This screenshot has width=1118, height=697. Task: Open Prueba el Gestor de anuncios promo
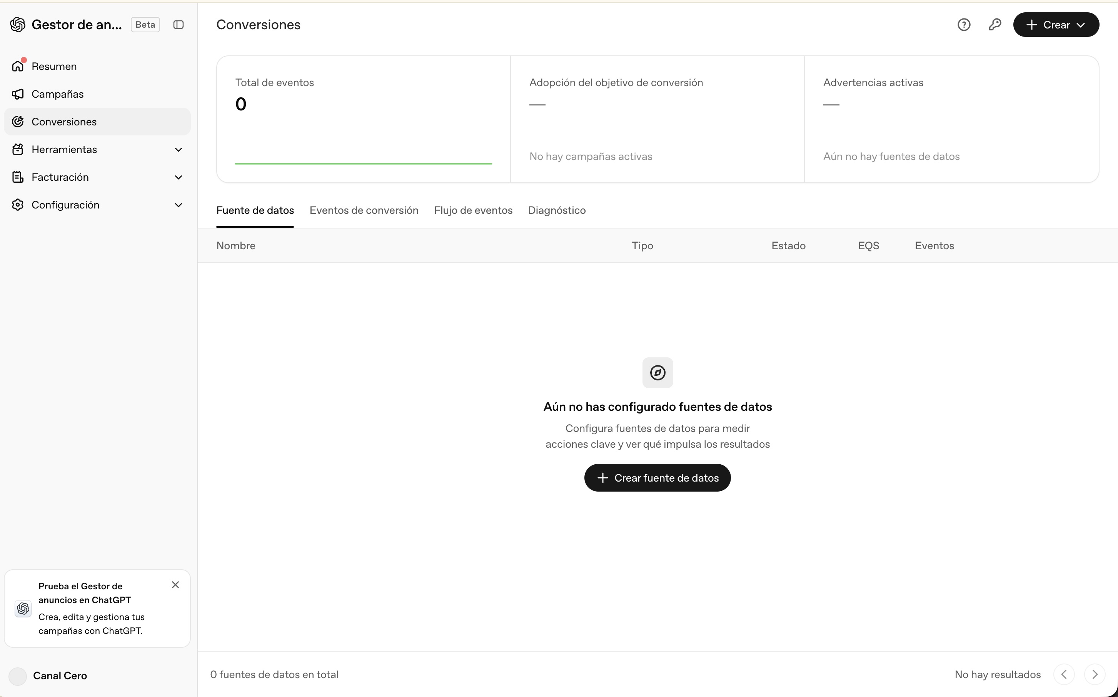tap(97, 609)
